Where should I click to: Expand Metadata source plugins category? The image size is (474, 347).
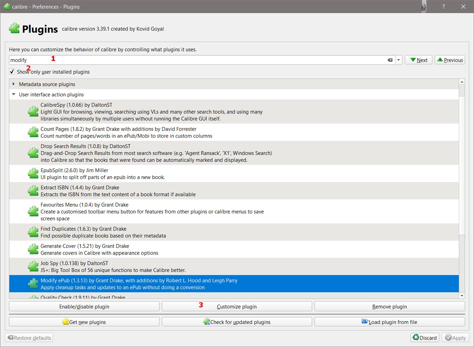pos(13,84)
